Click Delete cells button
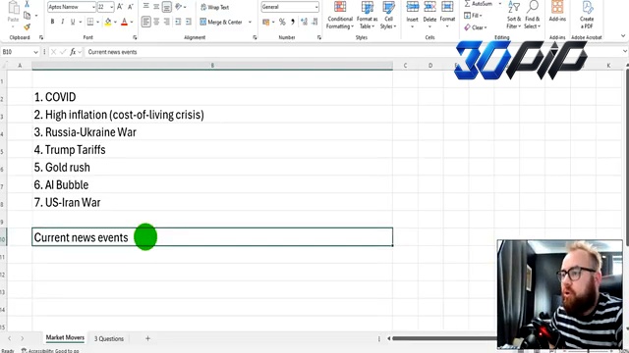Viewport: 629px width, 353px height. click(x=429, y=16)
